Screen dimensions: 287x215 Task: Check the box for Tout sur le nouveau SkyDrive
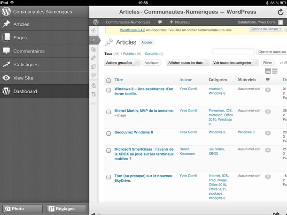coord(109,177)
